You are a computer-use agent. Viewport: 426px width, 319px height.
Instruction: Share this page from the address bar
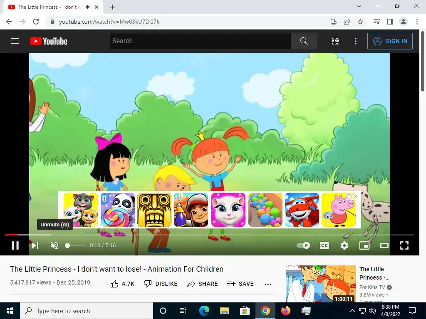[347, 22]
